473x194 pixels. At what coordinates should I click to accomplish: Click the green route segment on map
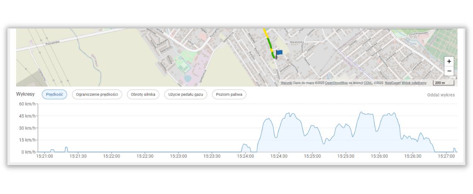click(x=270, y=45)
